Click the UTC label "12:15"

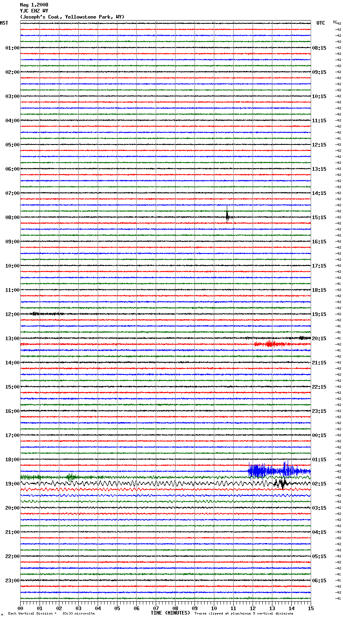319,145
